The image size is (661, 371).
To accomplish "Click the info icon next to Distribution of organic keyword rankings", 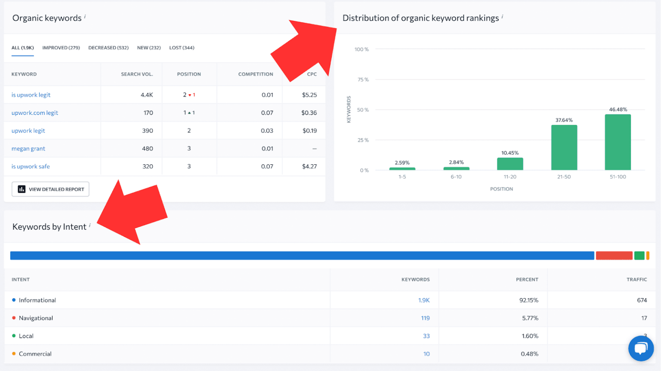I will coord(502,16).
